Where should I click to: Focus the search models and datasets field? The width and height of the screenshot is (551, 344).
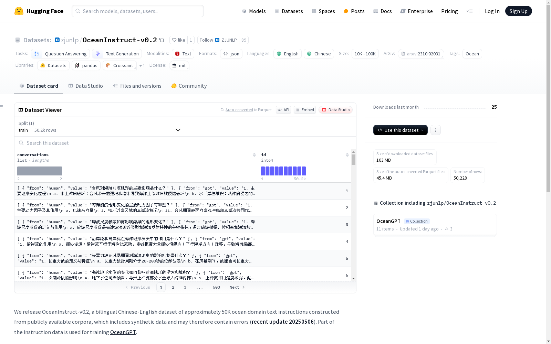(x=138, y=11)
